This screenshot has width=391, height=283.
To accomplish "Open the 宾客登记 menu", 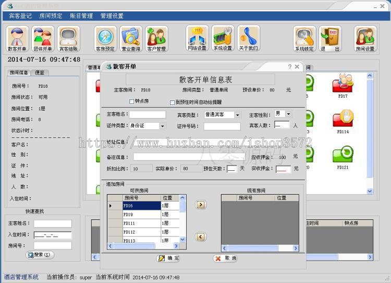I will [20, 16].
